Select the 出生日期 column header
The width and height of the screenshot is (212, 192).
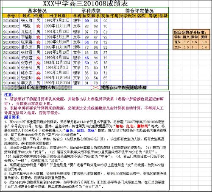(x=57, y=16)
